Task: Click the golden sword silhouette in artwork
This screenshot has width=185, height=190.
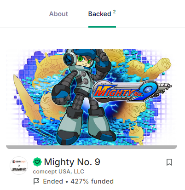Action: (27, 98)
